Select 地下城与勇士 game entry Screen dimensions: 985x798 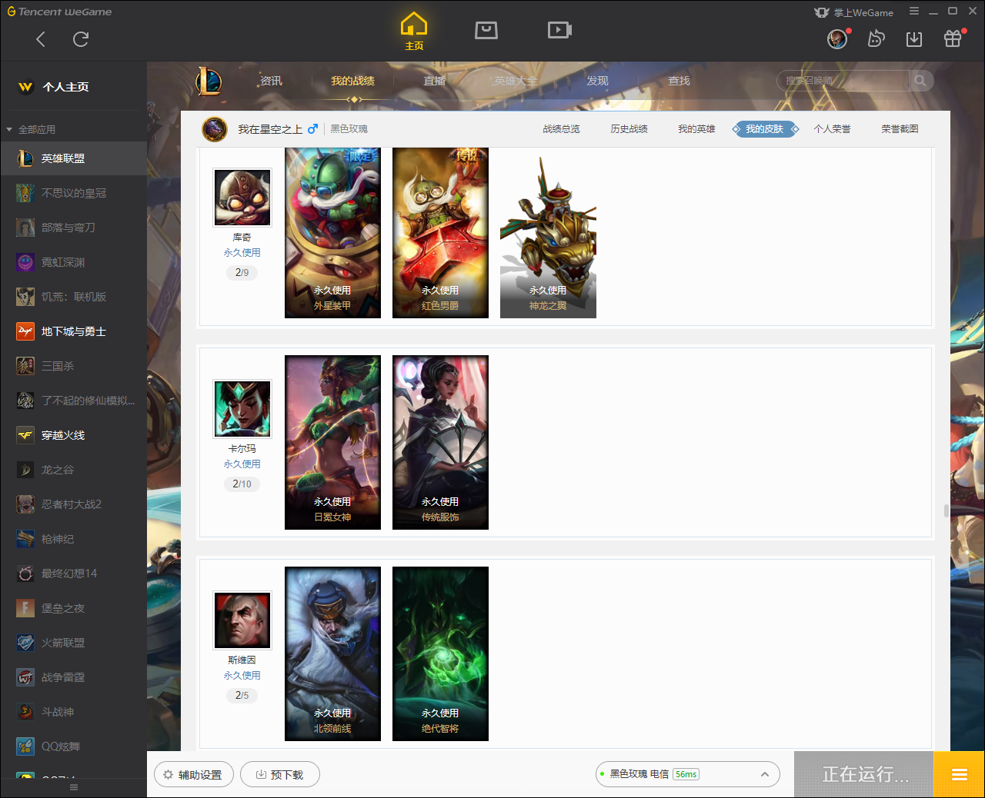pyautogui.click(x=73, y=331)
